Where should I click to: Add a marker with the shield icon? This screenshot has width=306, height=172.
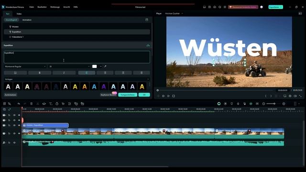[x=231, y=104]
